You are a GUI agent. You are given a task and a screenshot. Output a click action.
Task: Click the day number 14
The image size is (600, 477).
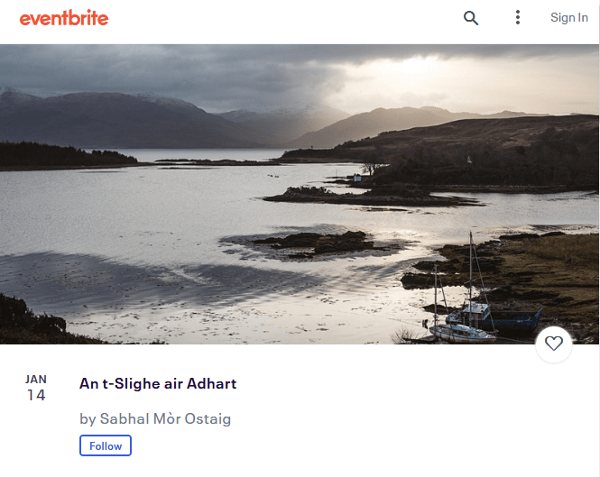(36, 395)
